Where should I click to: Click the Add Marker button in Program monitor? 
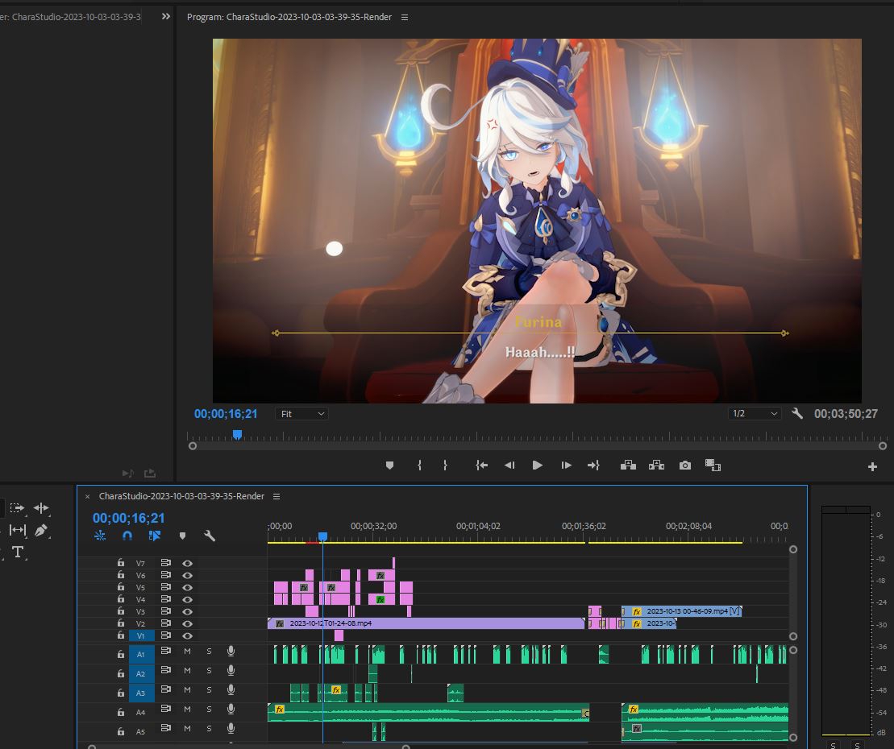389,466
